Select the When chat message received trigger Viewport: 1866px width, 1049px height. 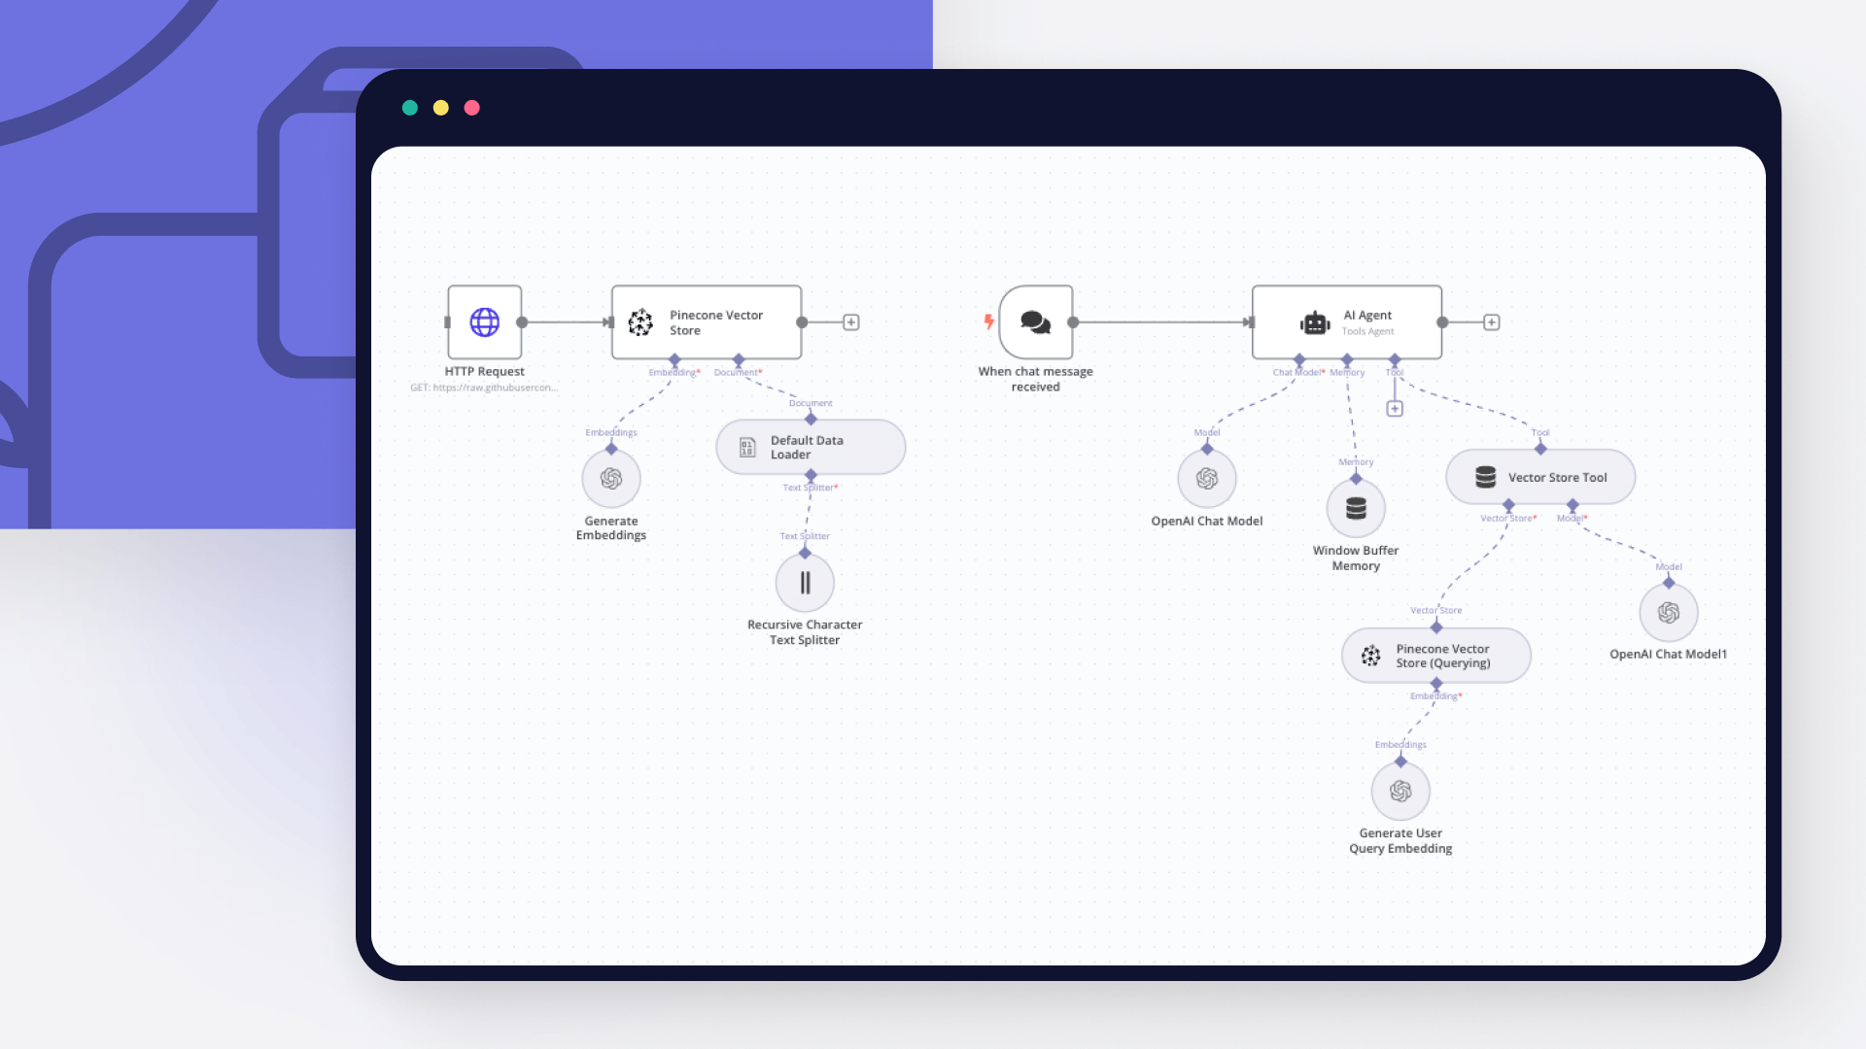[x=1036, y=322]
